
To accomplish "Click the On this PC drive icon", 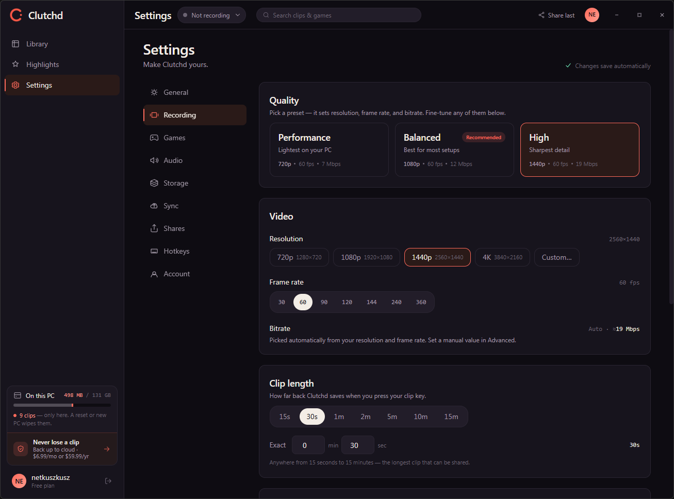I will point(18,395).
